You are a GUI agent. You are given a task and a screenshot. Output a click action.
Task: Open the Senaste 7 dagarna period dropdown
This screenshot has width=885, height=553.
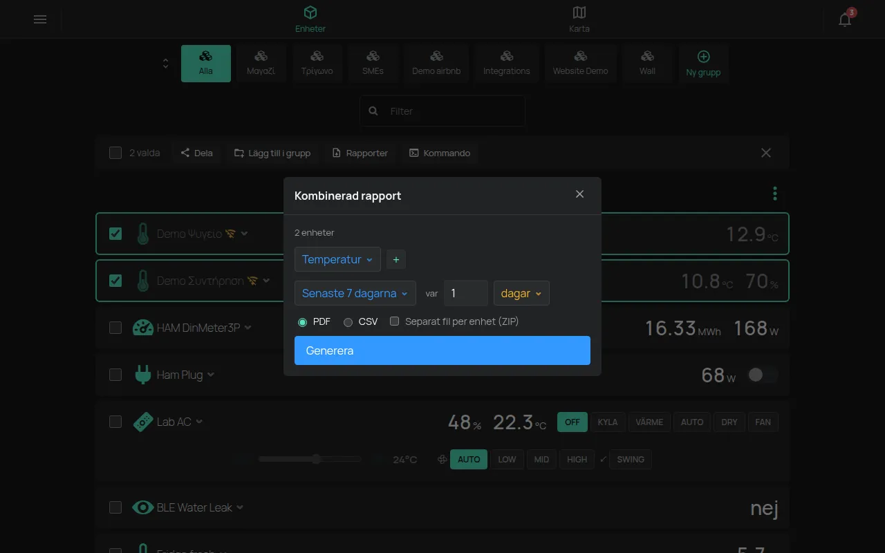(355, 293)
